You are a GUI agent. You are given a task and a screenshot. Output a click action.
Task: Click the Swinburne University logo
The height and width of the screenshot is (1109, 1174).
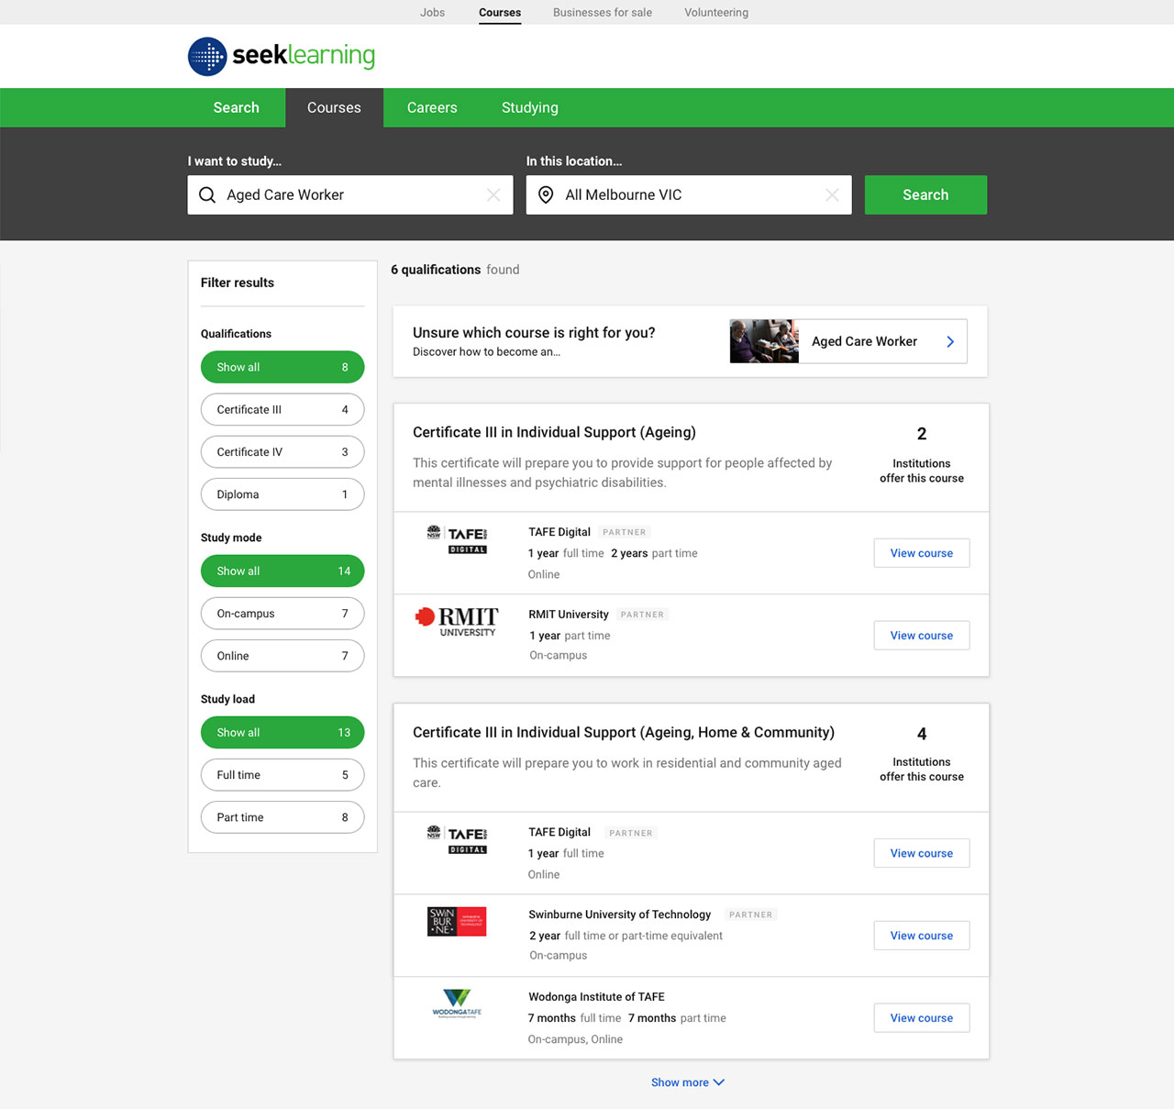[x=457, y=921]
